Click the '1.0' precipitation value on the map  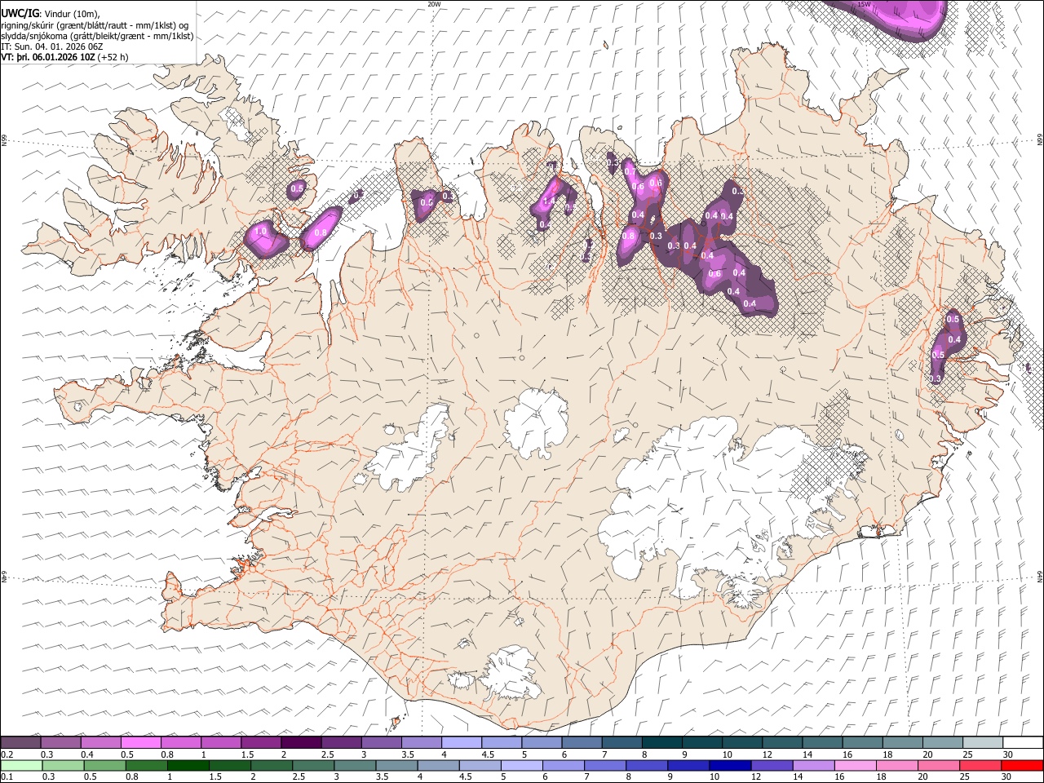pos(261,232)
